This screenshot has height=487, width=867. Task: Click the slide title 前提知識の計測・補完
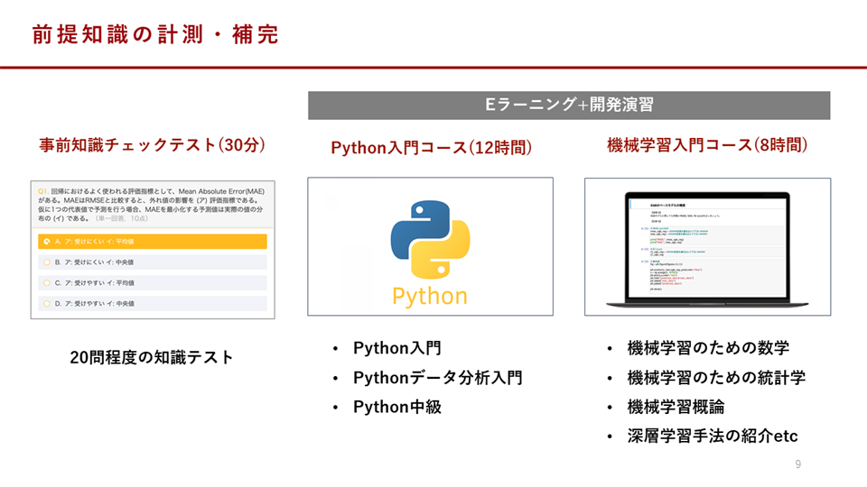coord(155,35)
